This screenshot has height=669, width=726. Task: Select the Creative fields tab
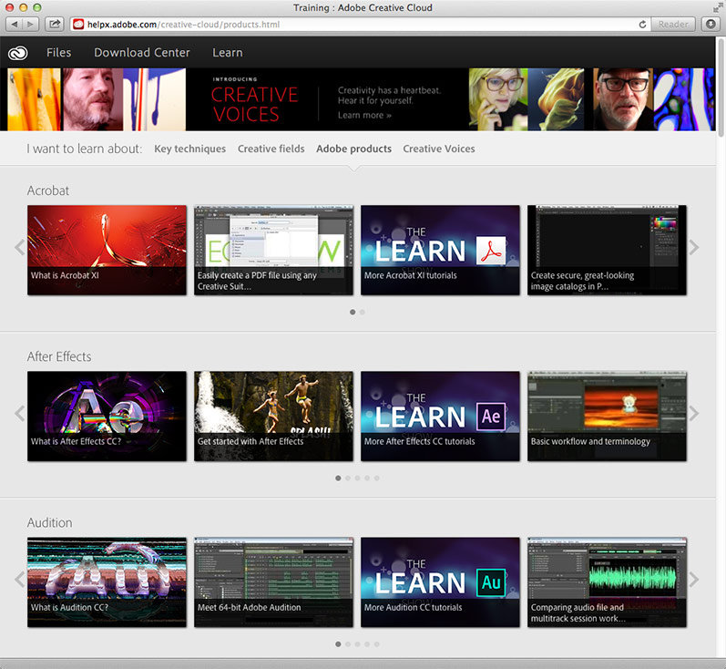[271, 149]
